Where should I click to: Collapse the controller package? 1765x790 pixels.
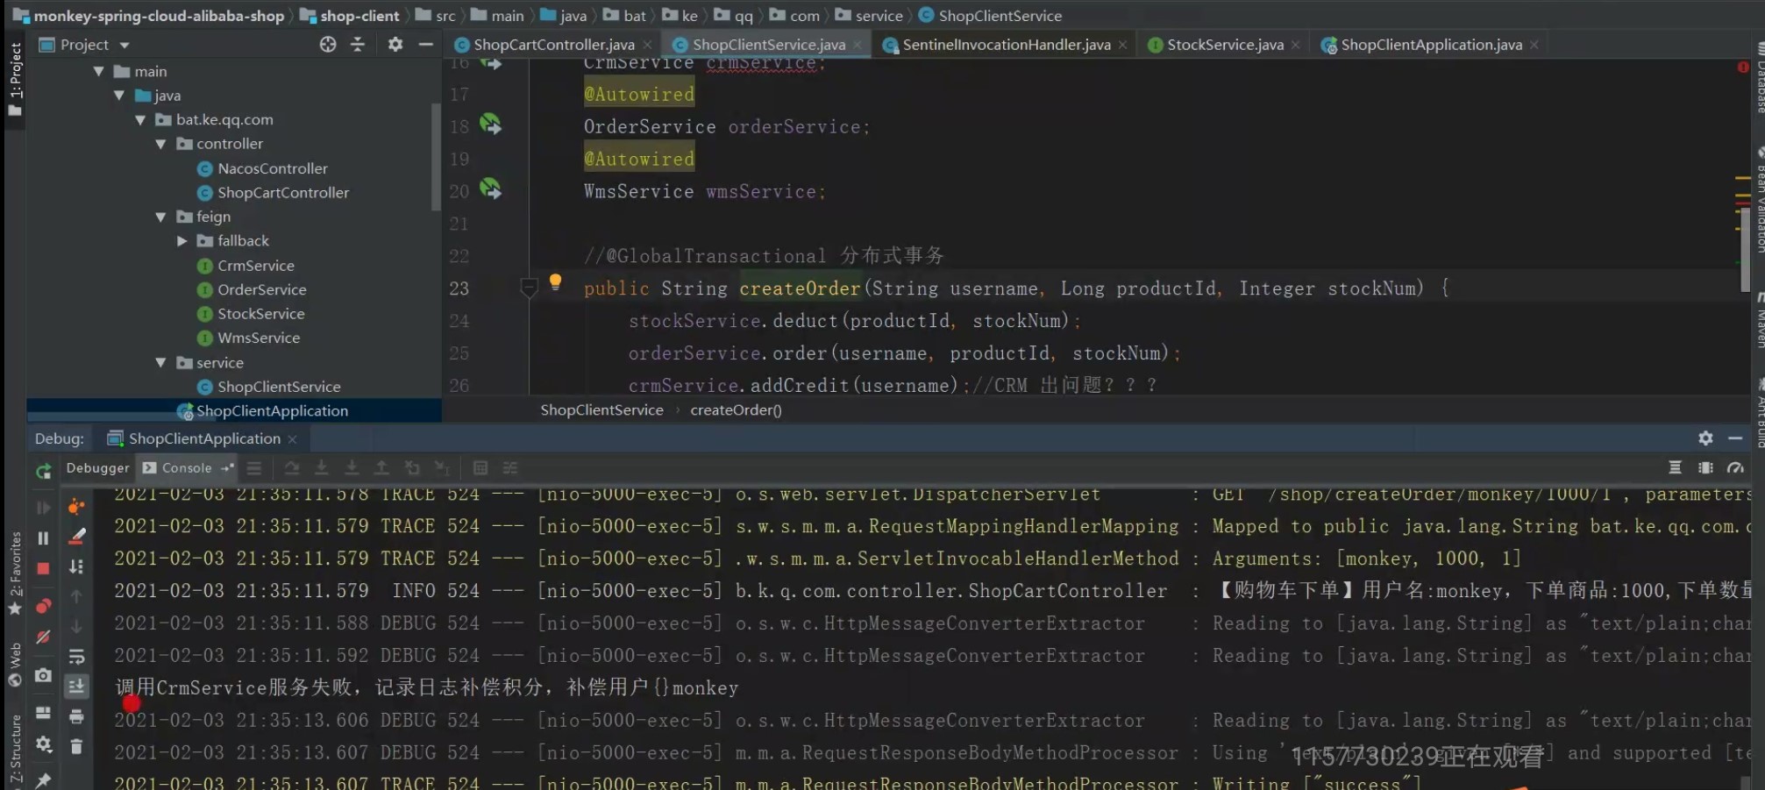[161, 144]
